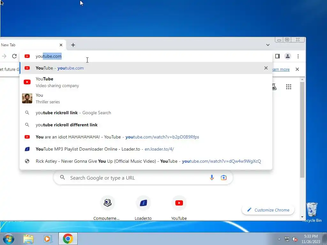Open the Chrome profile avatar icon

pyautogui.click(x=288, y=56)
